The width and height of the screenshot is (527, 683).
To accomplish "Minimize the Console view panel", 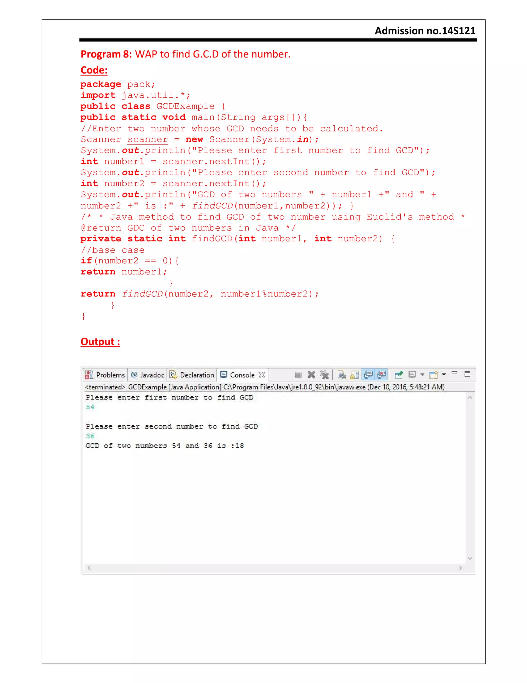I will point(455,373).
